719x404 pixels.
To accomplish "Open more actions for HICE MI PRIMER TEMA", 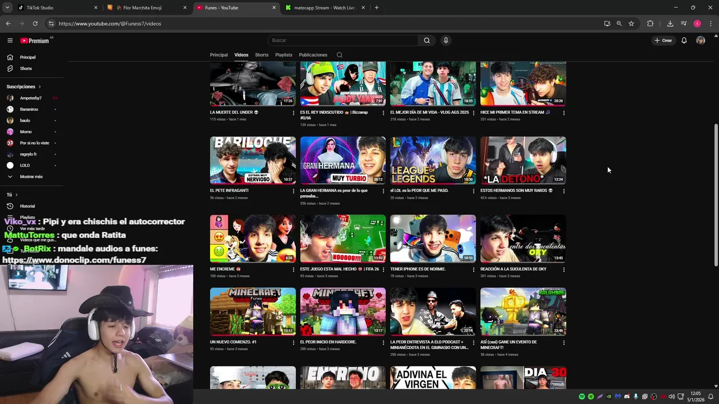I will [x=564, y=113].
